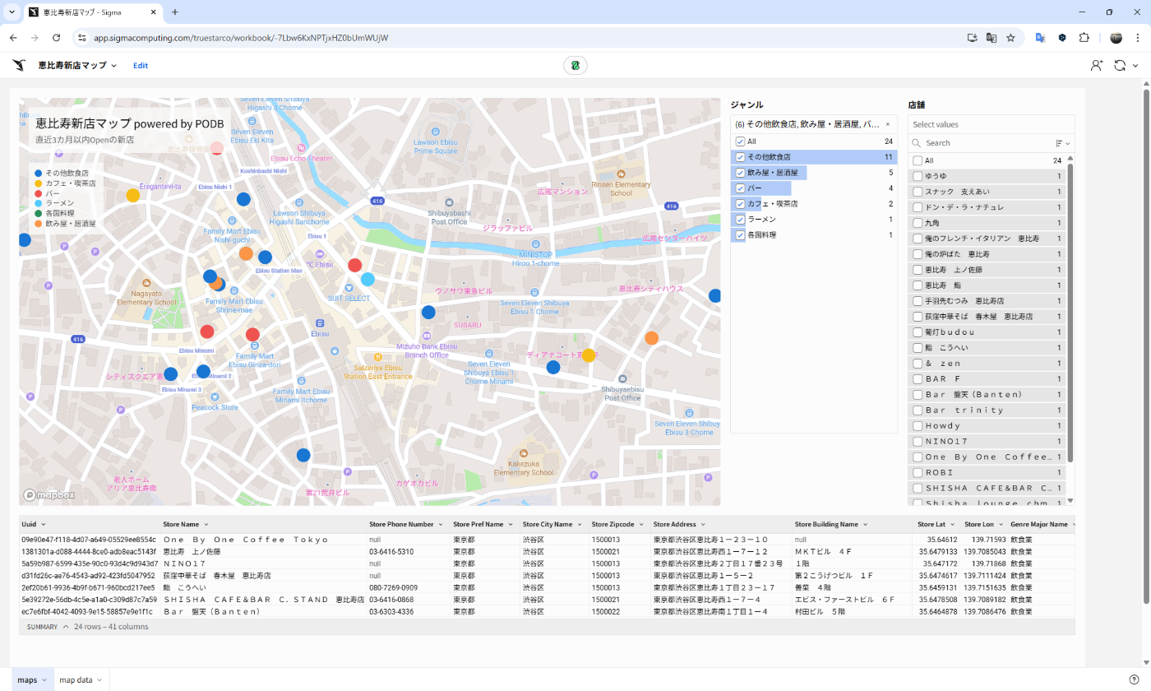1151x691 pixels.
Task: Open the Store Phone Number column menu
Action: pos(441,524)
